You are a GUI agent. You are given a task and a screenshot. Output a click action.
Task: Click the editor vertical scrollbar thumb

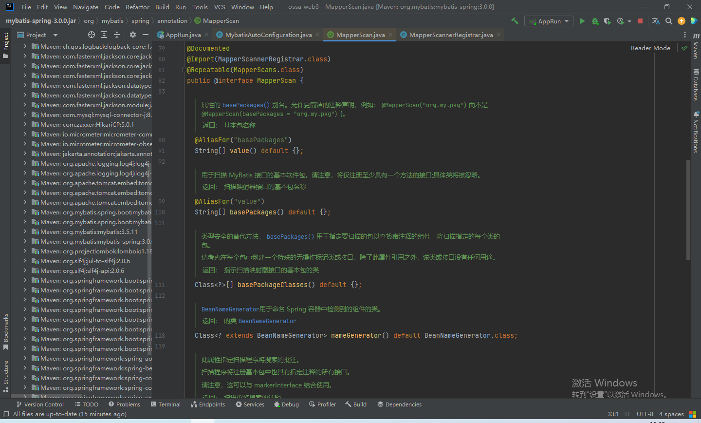click(x=688, y=210)
